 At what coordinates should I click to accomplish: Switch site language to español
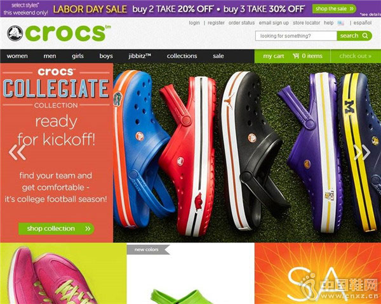click(363, 23)
